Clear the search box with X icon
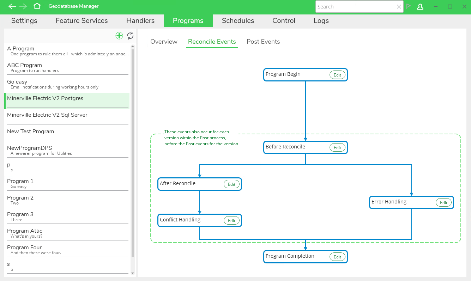471x281 pixels. coord(399,7)
